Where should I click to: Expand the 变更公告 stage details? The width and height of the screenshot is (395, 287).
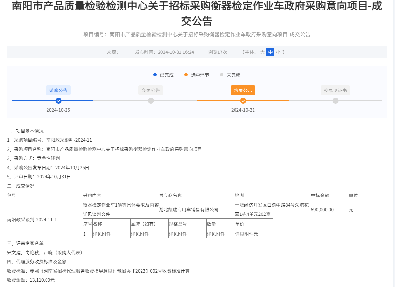[151, 90]
